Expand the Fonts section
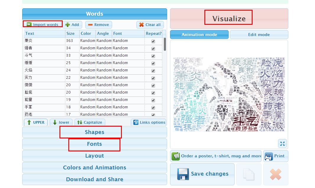Viewport: 315px width, 188px height. [x=95, y=144]
